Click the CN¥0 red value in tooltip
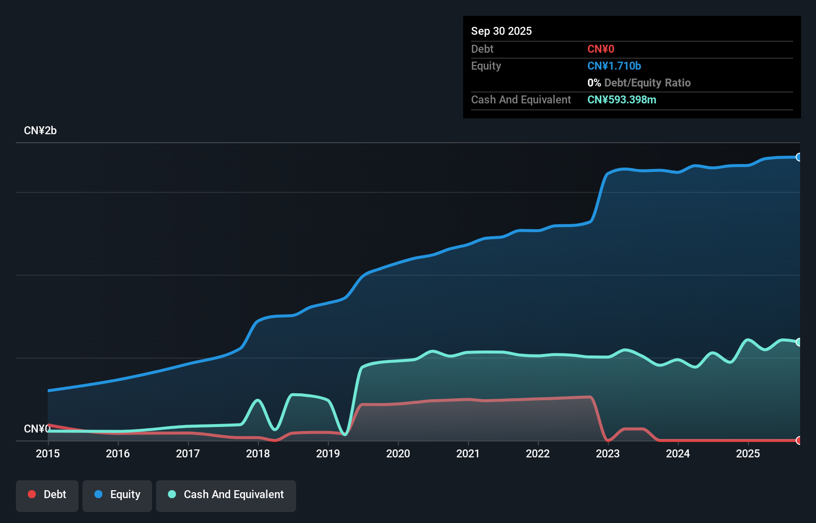The height and width of the screenshot is (523, 816). tap(601, 49)
